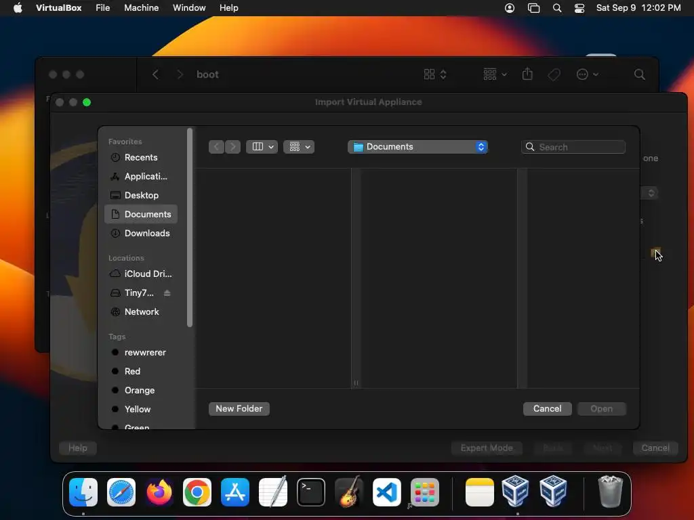Click Expert Mode button
The image size is (694, 520).
[487, 448]
